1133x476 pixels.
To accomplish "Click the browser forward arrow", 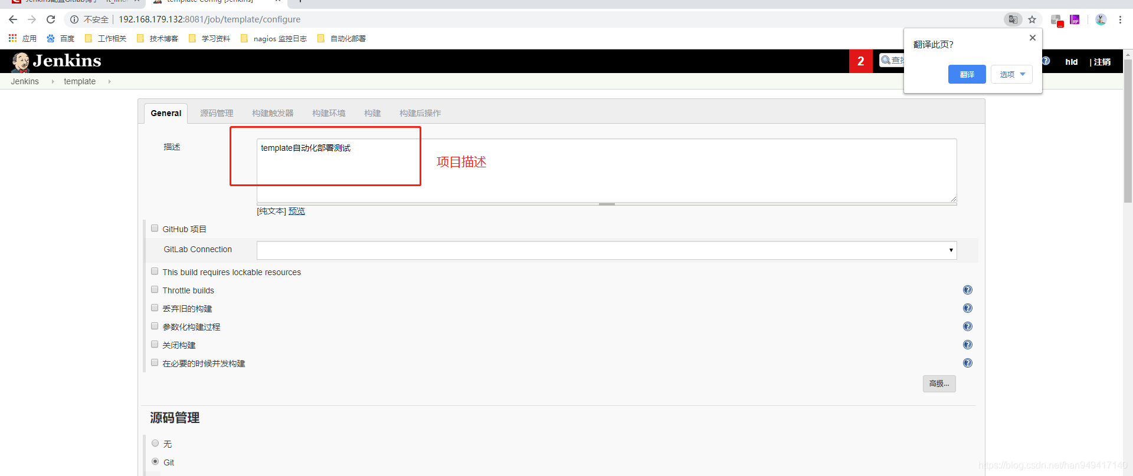I will coord(32,19).
